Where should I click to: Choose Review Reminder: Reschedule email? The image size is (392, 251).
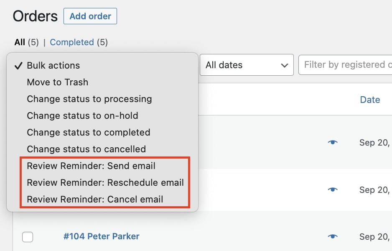(x=105, y=183)
